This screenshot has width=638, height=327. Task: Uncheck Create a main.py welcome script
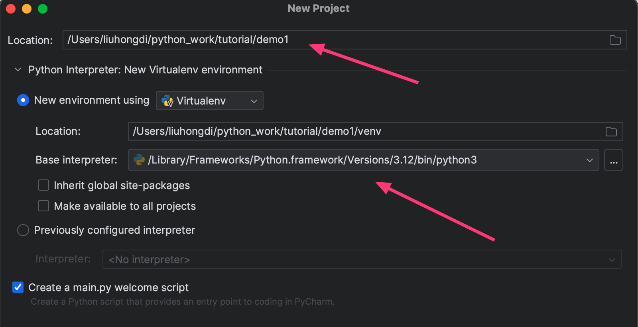[18, 287]
